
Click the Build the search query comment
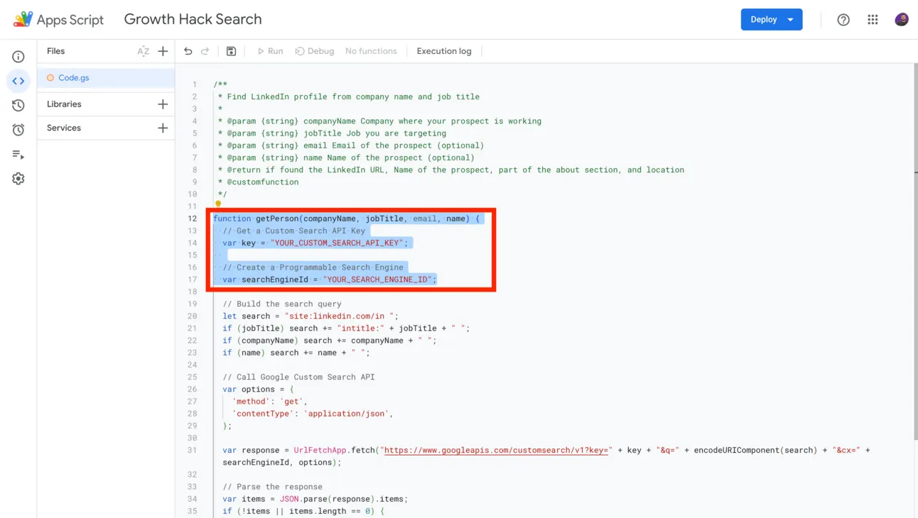coord(282,304)
